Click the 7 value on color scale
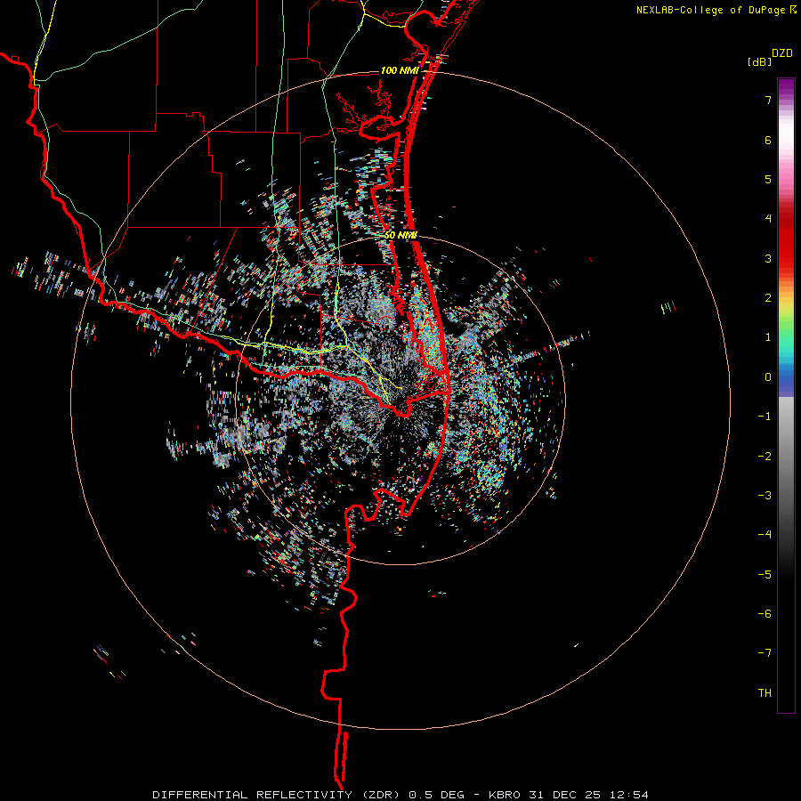Viewport: 801px width, 801px height. point(768,100)
